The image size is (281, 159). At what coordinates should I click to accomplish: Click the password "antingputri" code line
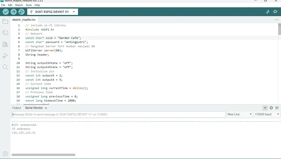click(57, 42)
